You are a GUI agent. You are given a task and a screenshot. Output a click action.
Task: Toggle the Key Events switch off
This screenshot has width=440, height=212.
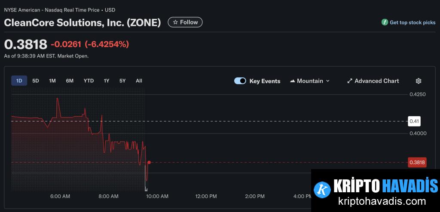tap(240, 81)
